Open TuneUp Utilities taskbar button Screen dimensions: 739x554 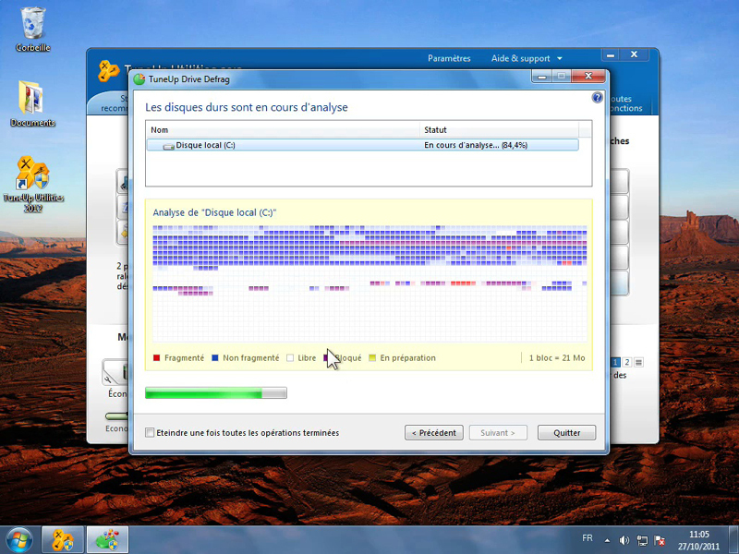pos(63,540)
